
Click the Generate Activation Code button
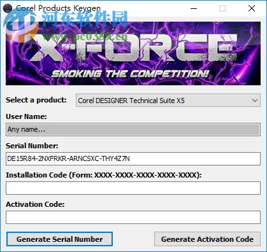(x=207, y=239)
